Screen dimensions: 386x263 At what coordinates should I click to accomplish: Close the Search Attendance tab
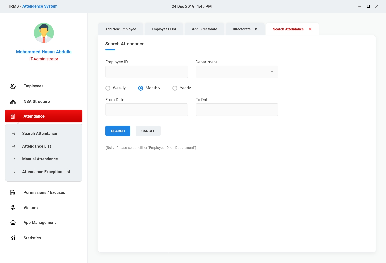pyautogui.click(x=310, y=29)
